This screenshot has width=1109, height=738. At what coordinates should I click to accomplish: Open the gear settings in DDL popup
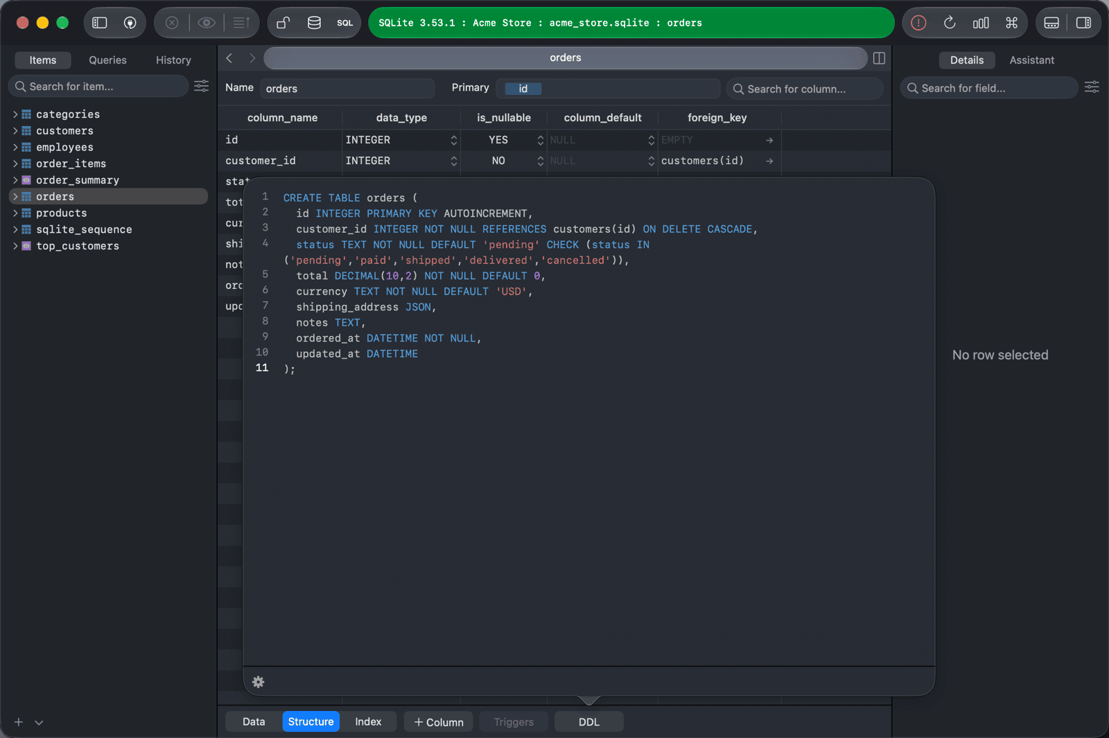click(259, 682)
